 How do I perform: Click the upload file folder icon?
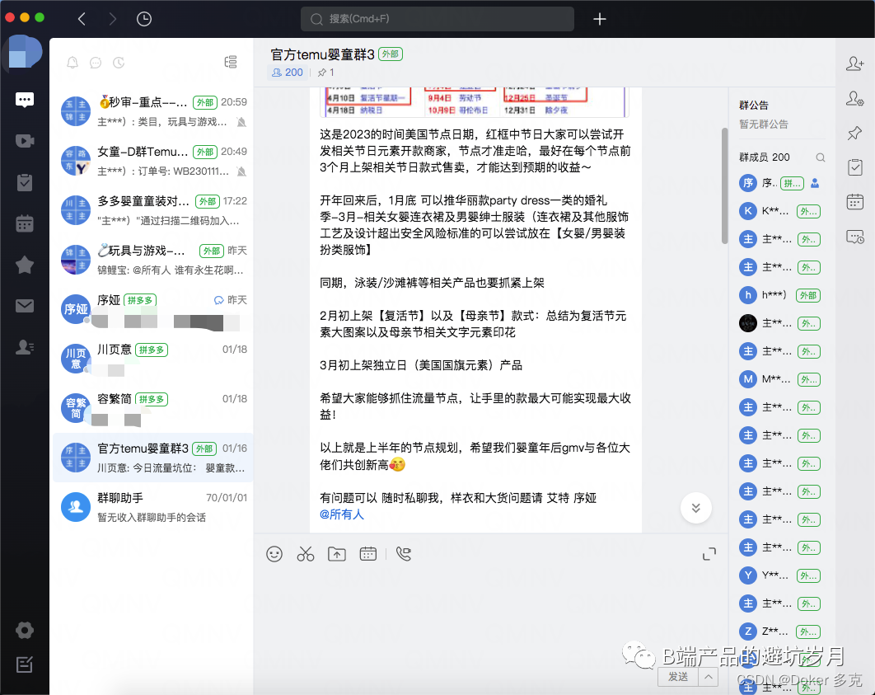coord(336,554)
